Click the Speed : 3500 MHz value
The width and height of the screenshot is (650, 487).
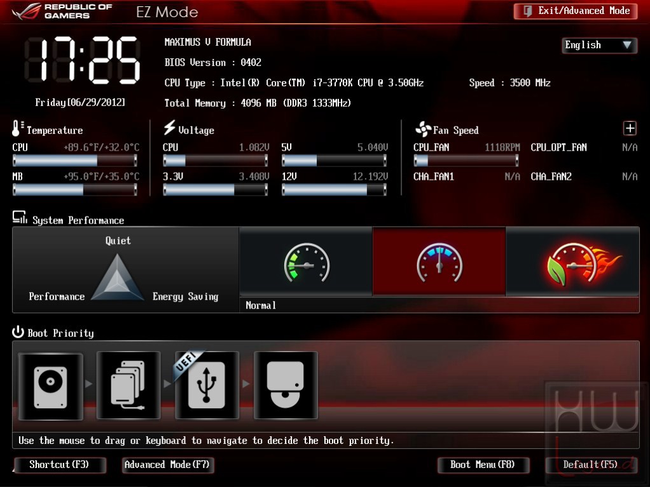tap(510, 83)
